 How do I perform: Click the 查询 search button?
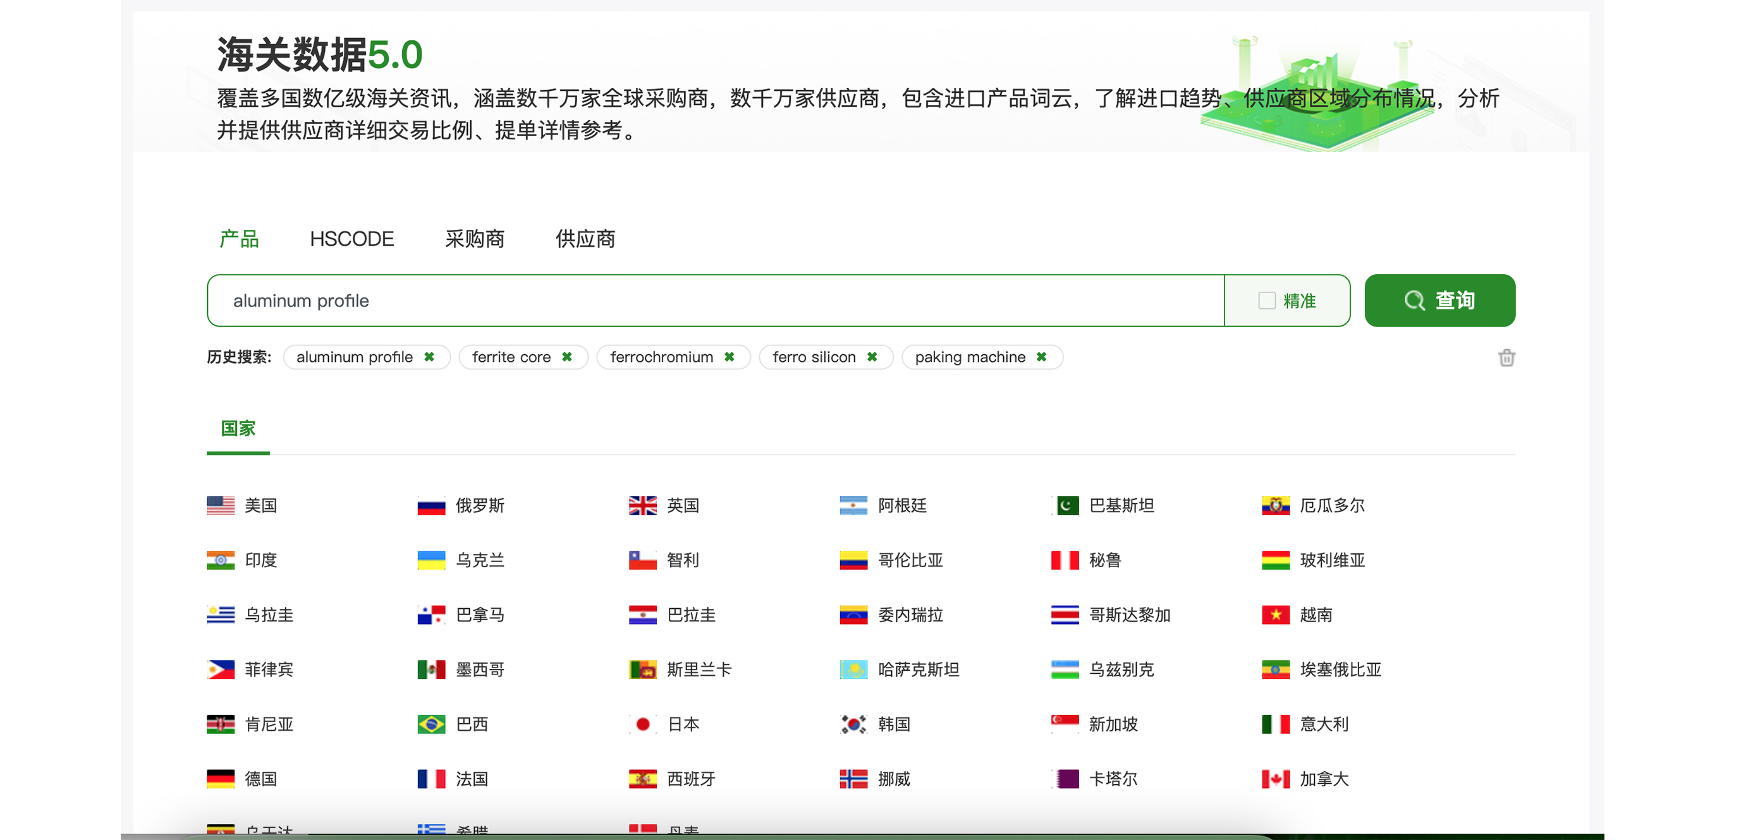coord(1439,301)
